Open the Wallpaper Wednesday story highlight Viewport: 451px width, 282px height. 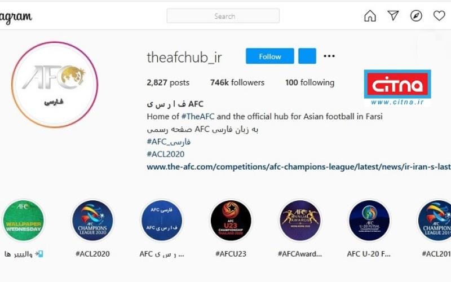(23, 221)
